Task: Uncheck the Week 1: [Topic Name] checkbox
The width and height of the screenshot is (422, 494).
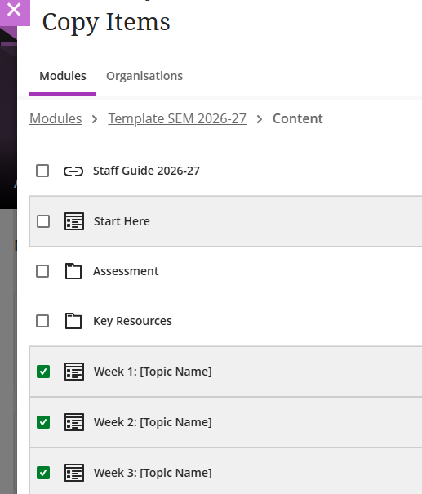Action: tap(43, 372)
